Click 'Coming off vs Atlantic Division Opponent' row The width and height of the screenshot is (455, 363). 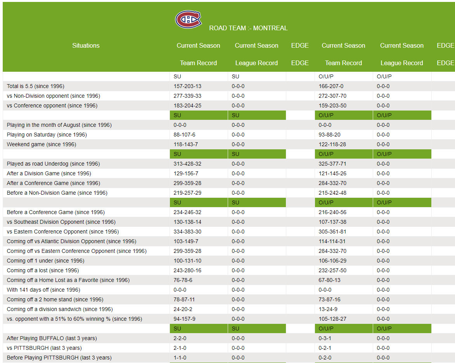pos(228,241)
